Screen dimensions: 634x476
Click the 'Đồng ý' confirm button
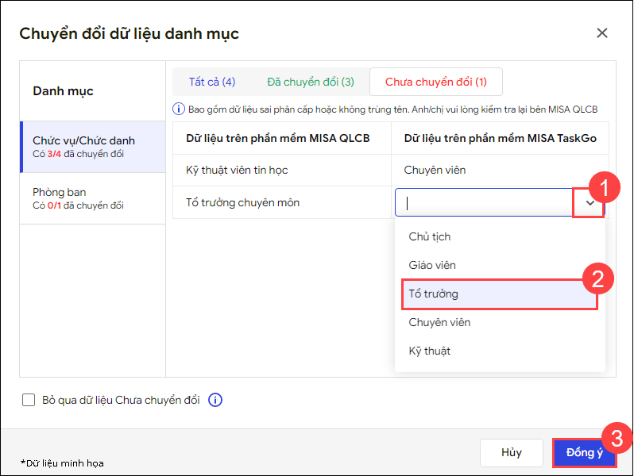[584, 452]
